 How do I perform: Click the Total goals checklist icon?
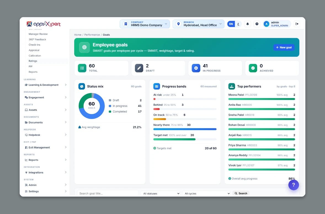click(x=82, y=68)
